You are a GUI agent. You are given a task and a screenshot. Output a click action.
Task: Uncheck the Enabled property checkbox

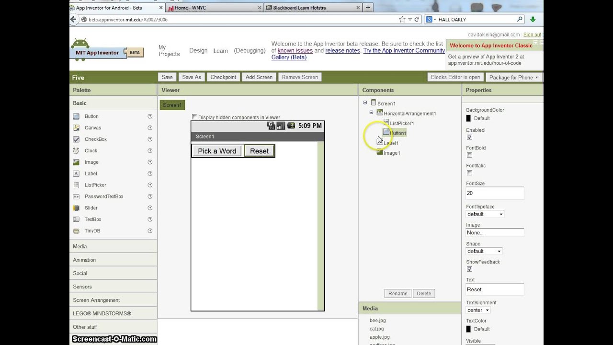tap(469, 137)
